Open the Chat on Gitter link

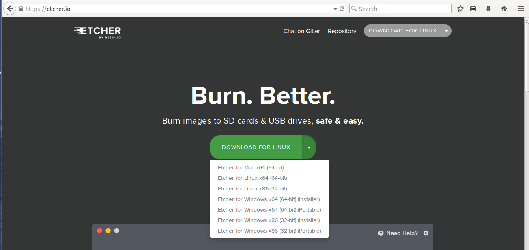(x=302, y=31)
